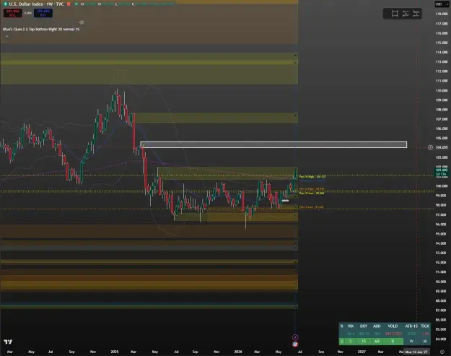Viewport: 451px width, 356px height.
Task: Click the blue BUY price button
Action: pyautogui.click(x=43, y=13)
